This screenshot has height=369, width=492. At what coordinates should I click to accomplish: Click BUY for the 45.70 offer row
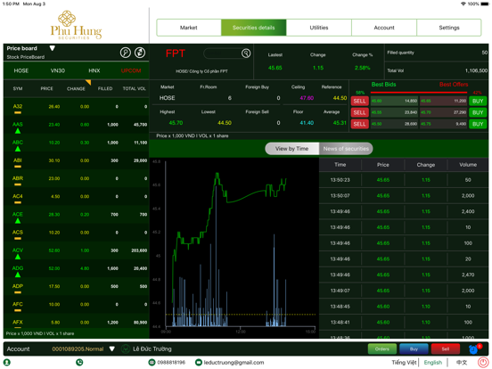click(478, 112)
